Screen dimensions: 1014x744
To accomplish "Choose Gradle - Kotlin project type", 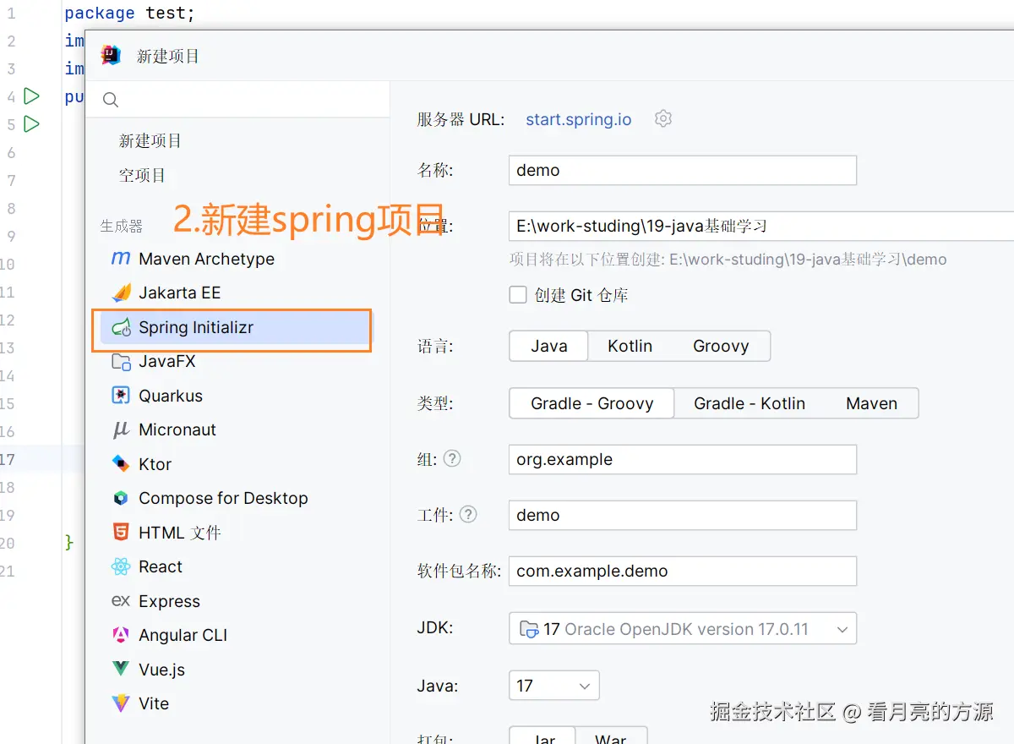I will [749, 403].
